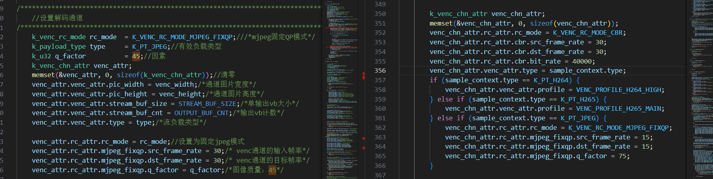Click line number 361 in the gutter
This screenshot has width=713, height=179.
[380, 118]
